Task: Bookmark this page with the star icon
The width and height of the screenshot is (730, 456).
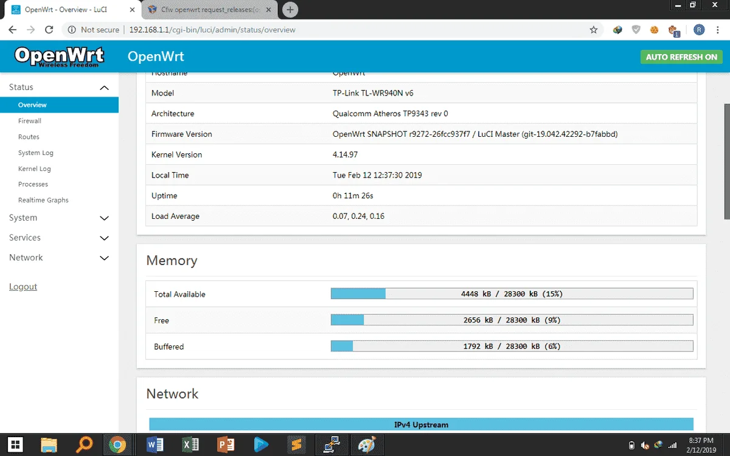Action: pos(594,30)
